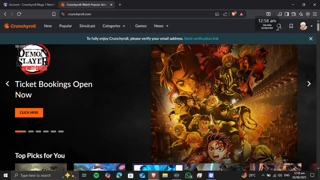
Task: Close the Crunchyroll browser tab
Action: coord(111,5)
